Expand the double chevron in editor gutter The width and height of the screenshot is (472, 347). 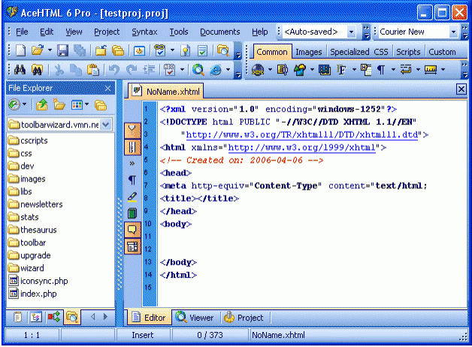[132, 163]
